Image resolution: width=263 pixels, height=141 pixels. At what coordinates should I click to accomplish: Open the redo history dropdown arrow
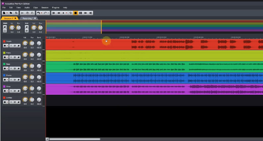point(48,13)
